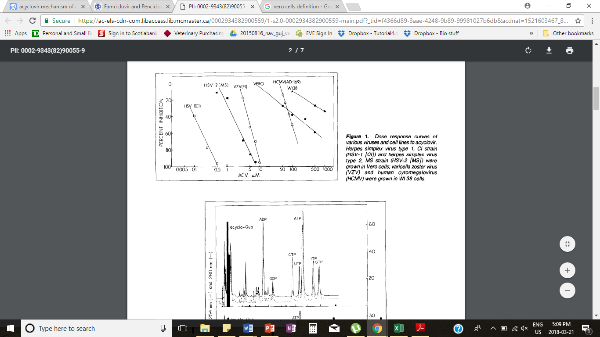Open Excel from the taskbar
The image size is (600, 337).
pyautogui.click(x=399, y=328)
